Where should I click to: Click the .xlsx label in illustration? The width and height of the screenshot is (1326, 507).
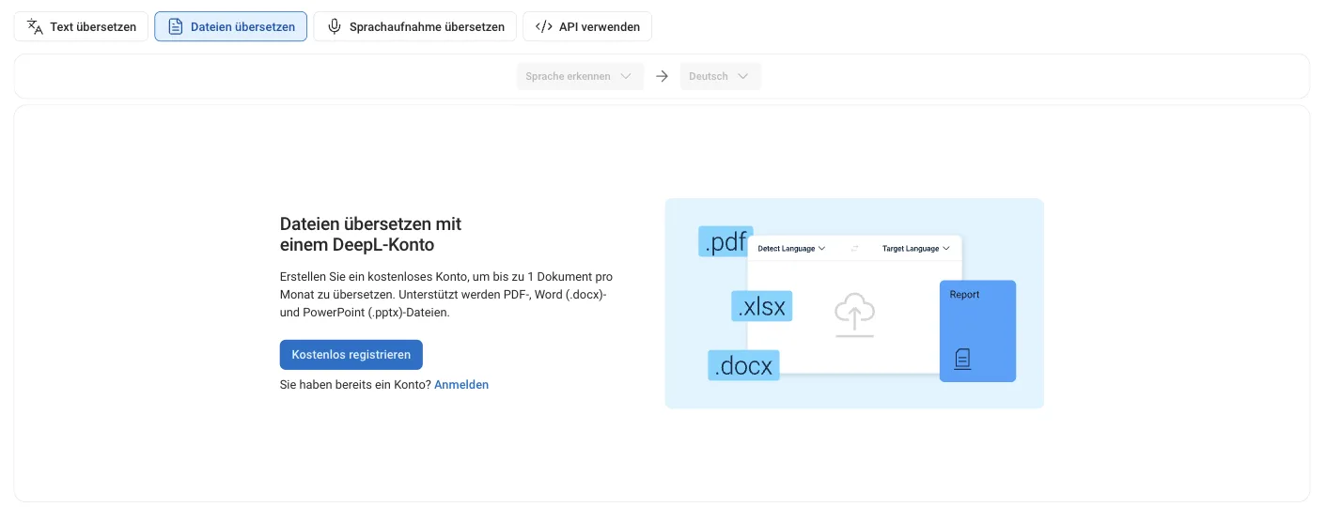(761, 306)
